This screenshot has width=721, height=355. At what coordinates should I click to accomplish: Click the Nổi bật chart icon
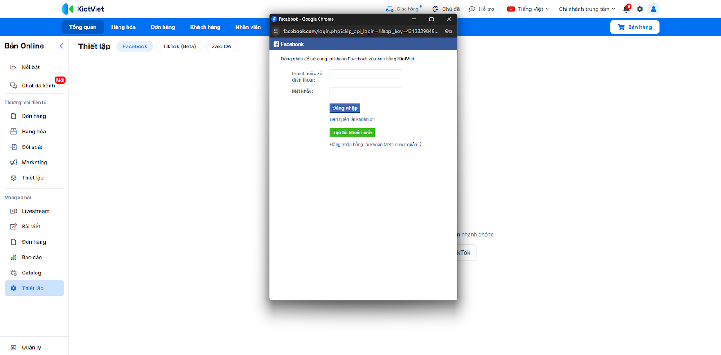pyautogui.click(x=14, y=67)
